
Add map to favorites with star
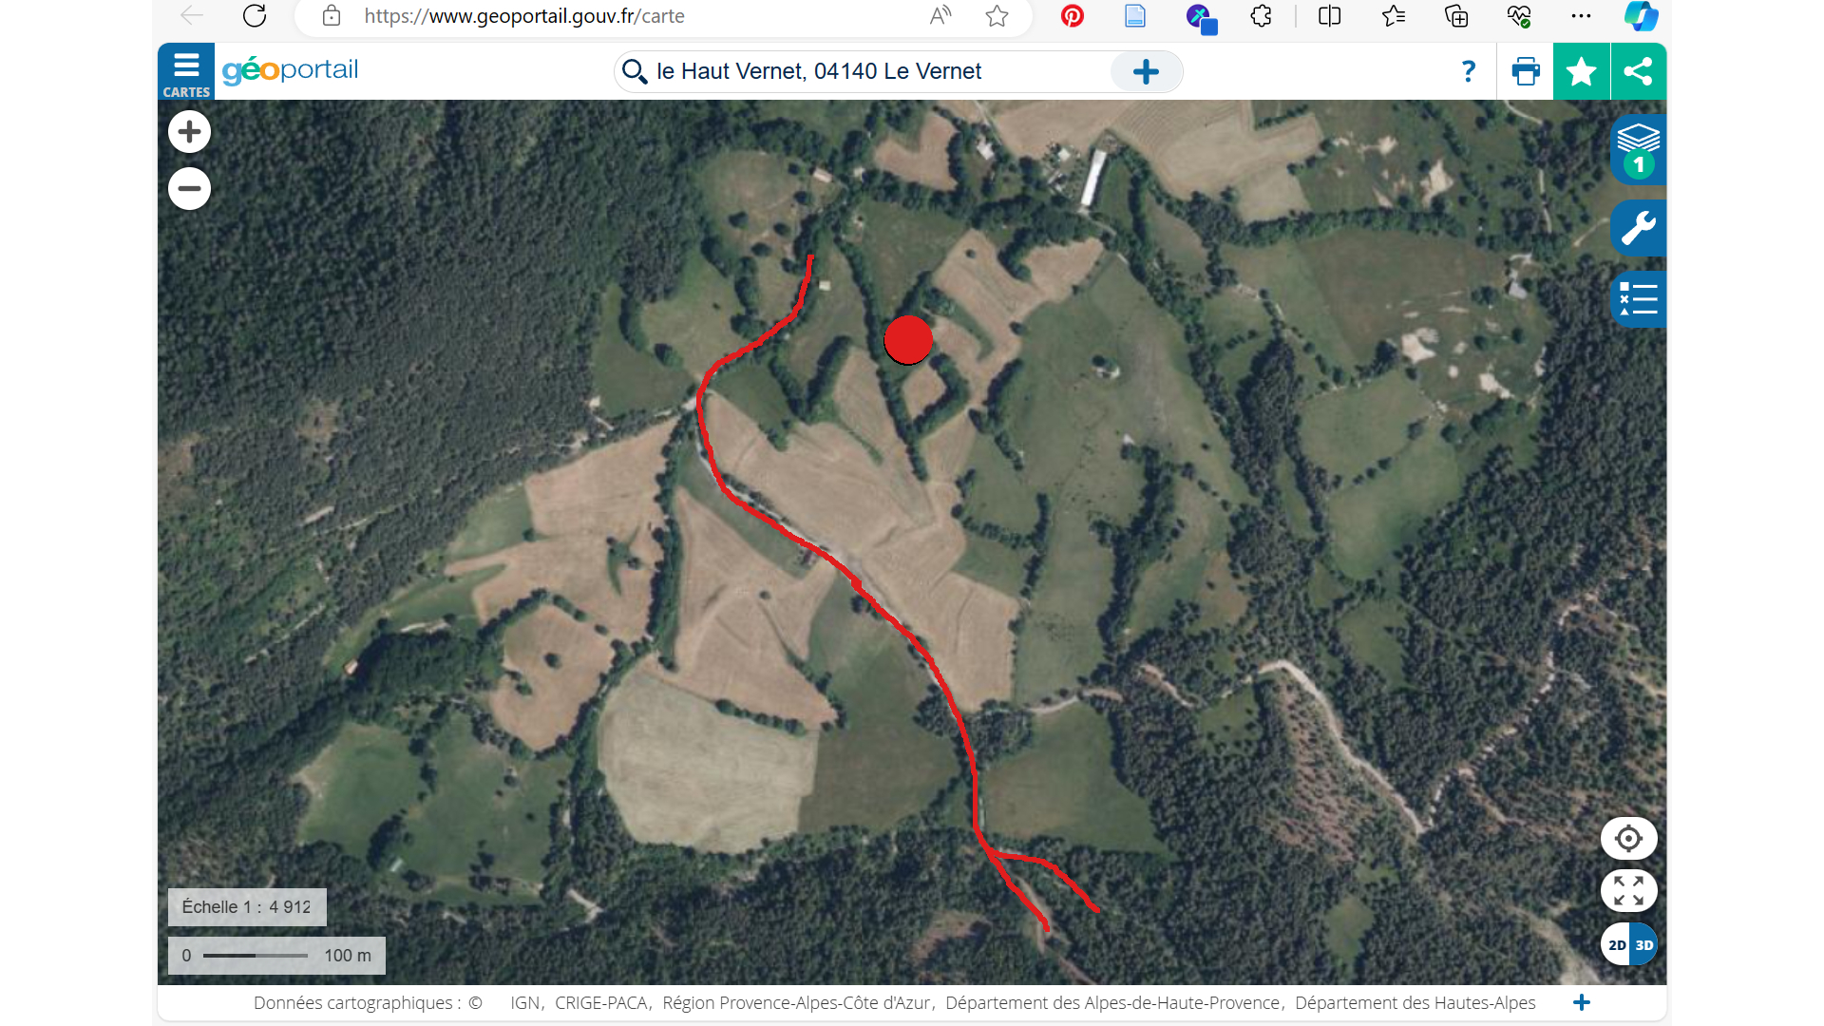(1581, 71)
